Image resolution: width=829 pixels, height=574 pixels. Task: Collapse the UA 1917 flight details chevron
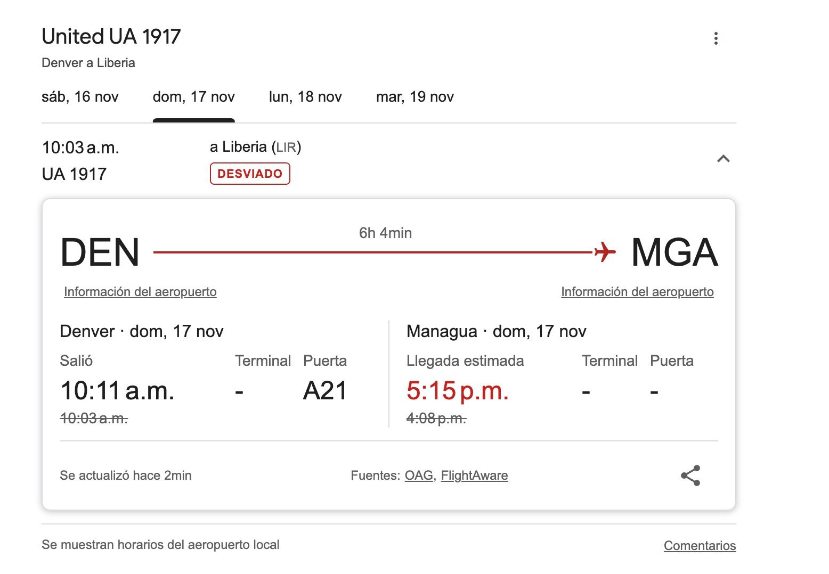(x=723, y=159)
